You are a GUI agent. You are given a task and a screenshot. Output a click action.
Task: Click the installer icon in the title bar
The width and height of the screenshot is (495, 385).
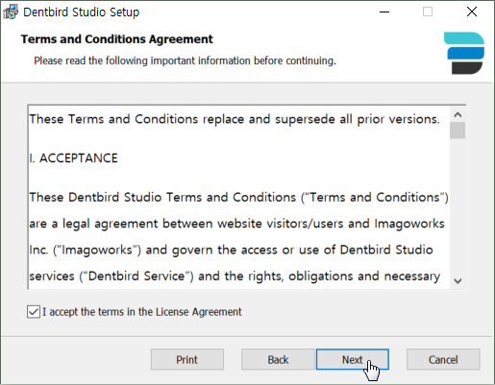coord(11,12)
